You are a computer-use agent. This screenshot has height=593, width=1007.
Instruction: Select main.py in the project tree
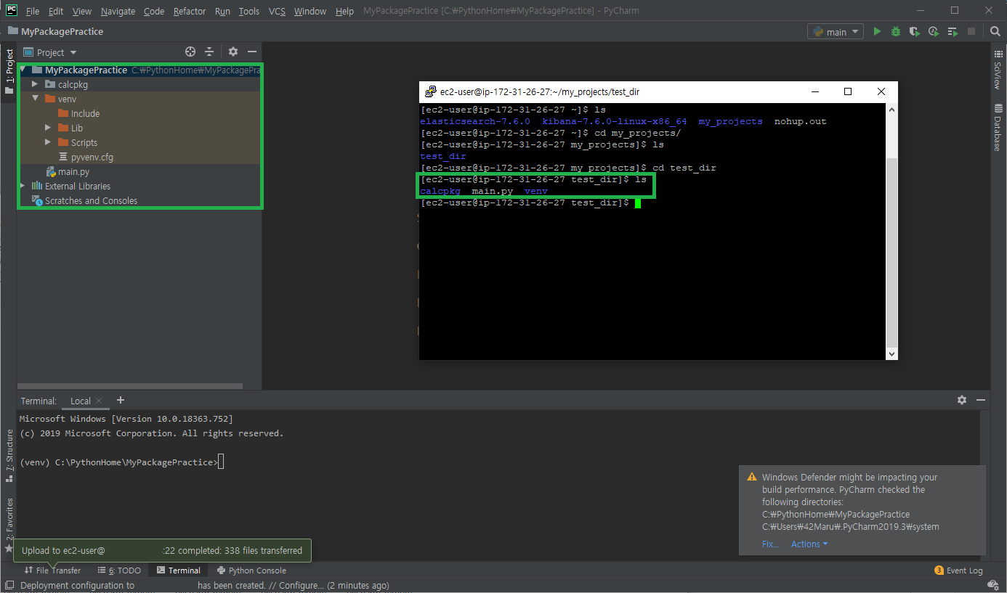click(74, 171)
